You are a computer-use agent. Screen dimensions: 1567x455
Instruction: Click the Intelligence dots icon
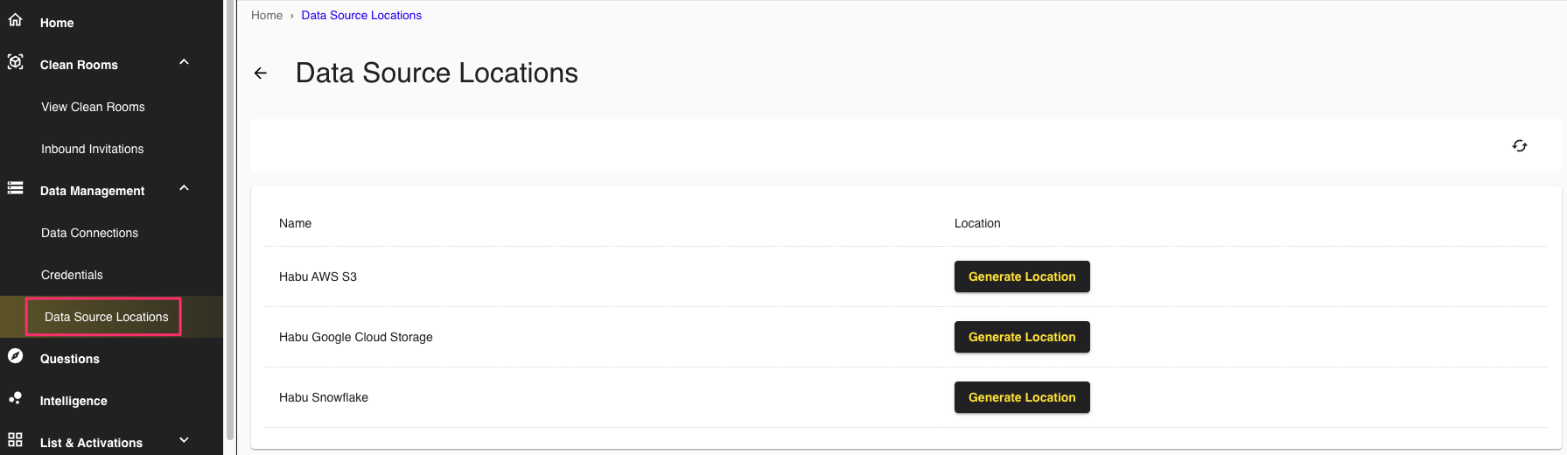15,398
